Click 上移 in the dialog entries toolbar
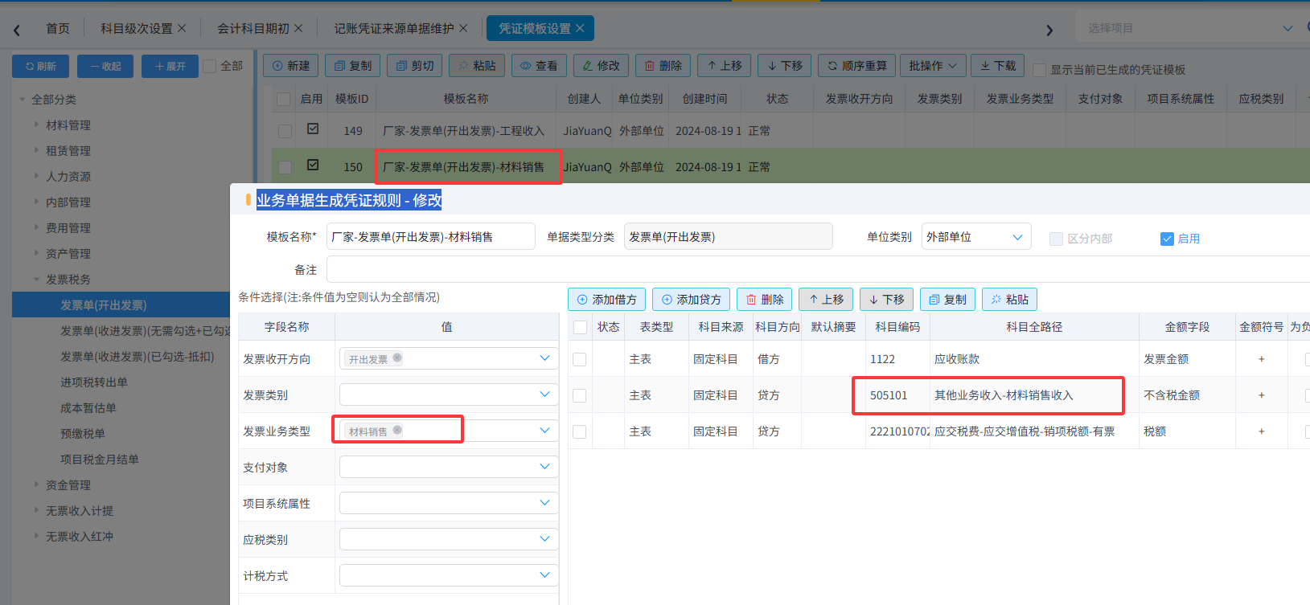The width and height of the screenshot is (1310, 605). click(x=826, y=300)
